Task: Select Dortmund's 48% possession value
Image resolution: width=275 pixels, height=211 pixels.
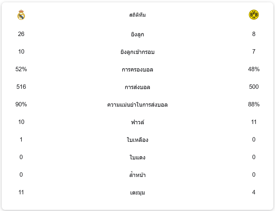Action: (254, 69)
